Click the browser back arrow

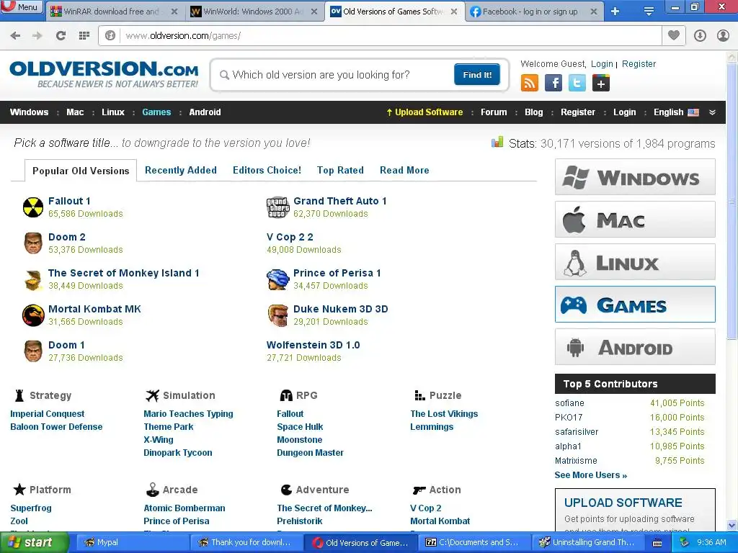click(x=15, y=36)
